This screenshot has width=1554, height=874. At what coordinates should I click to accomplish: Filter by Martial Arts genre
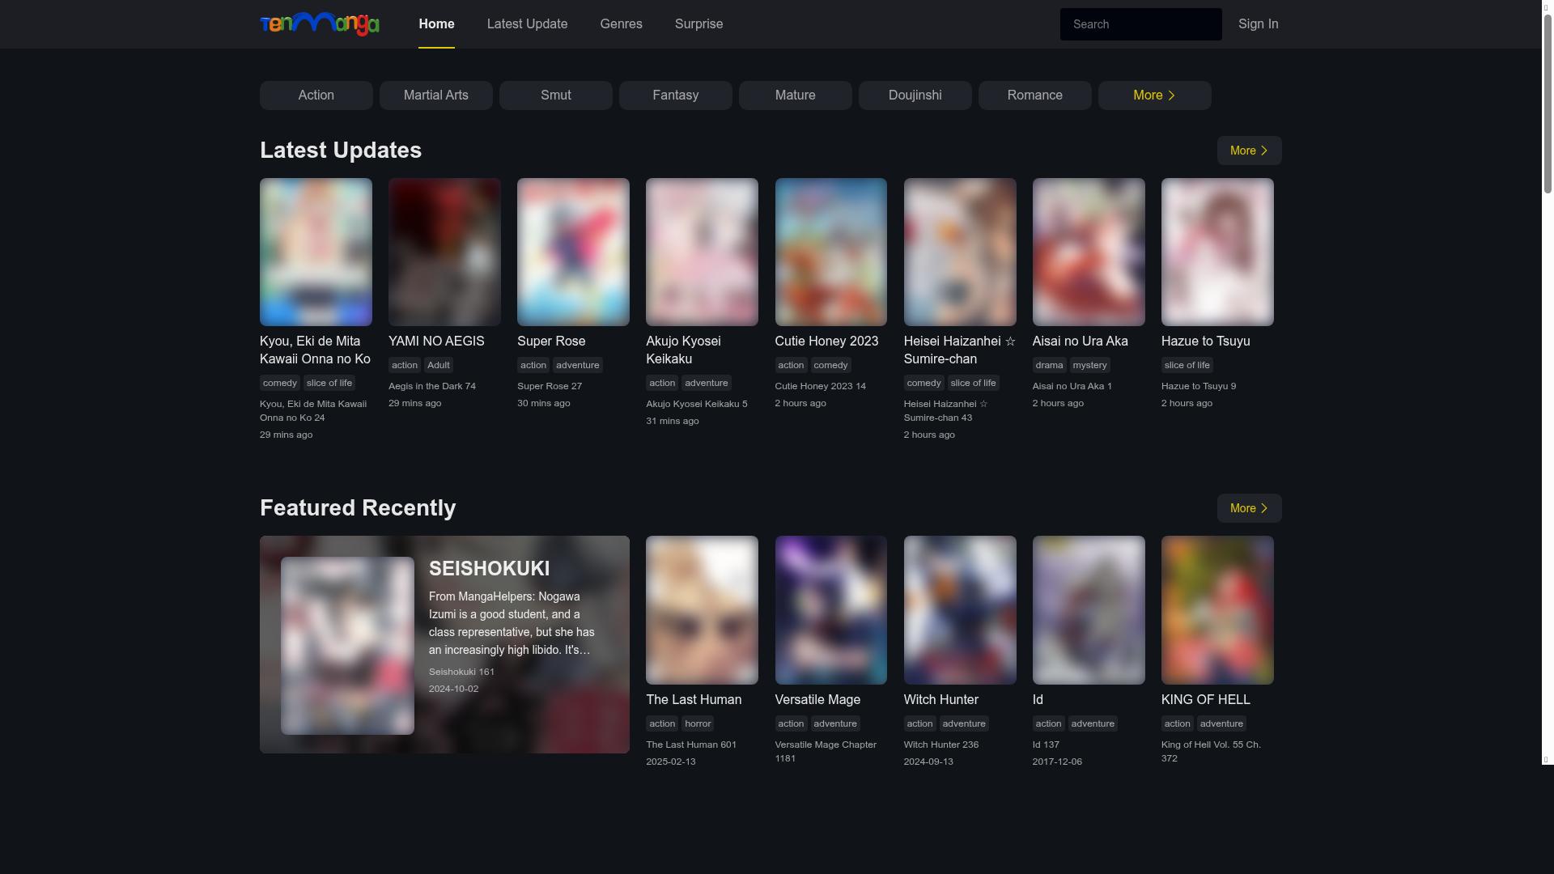(x=435, y=95)
